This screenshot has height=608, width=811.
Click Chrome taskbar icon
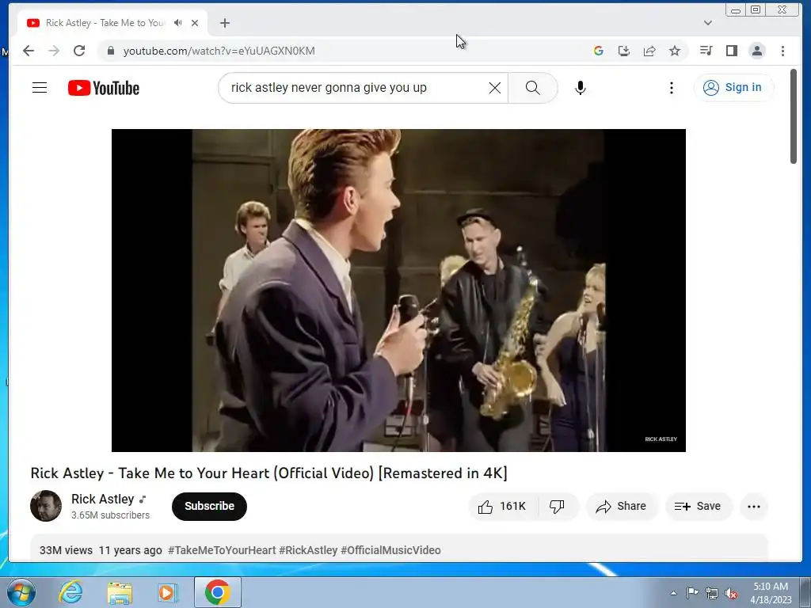218,592
